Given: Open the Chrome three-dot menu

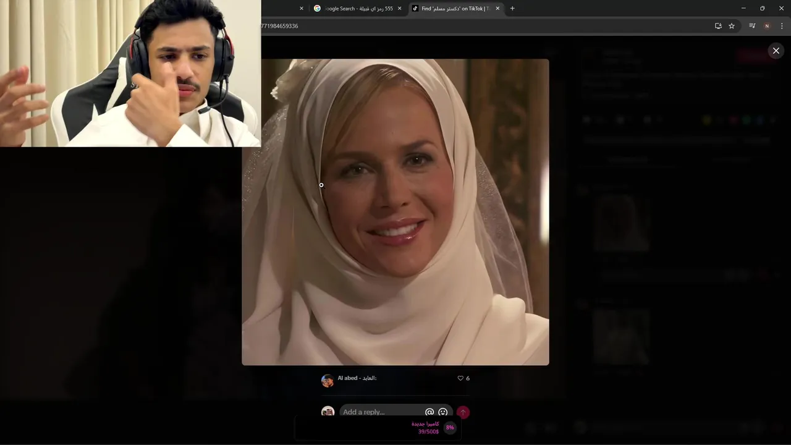Looking at the screenshot, I should pyautogui.click(x=782, y=26).
